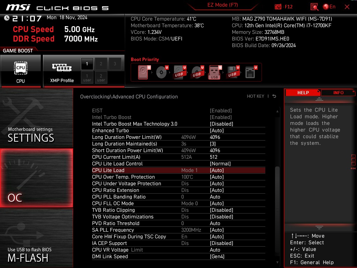
Task: Select the greyed EIST [Enabled] row
Action: coord(178,111)
